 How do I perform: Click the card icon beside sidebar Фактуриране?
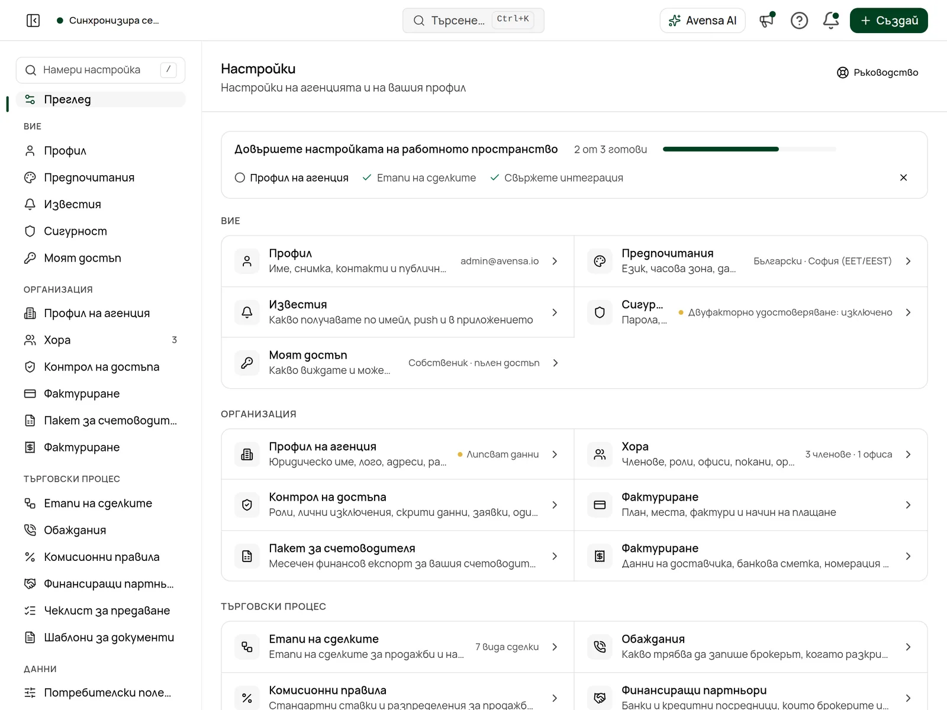click(x=30, y=393)
